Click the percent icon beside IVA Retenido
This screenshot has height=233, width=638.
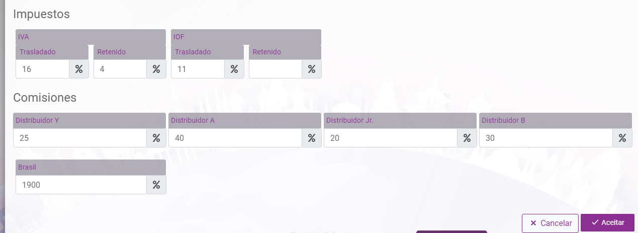point(156,69)
